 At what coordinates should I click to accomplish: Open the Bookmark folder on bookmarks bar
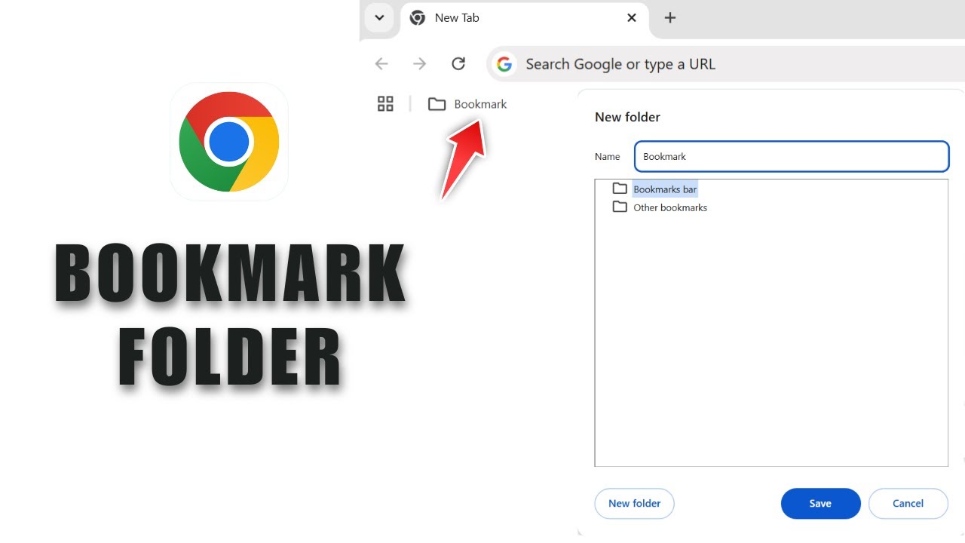coord(467,104)
